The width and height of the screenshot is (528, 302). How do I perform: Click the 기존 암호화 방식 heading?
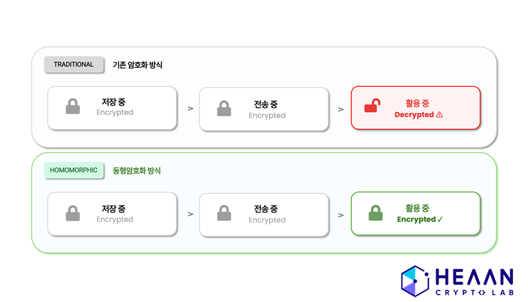coord(137,65)
